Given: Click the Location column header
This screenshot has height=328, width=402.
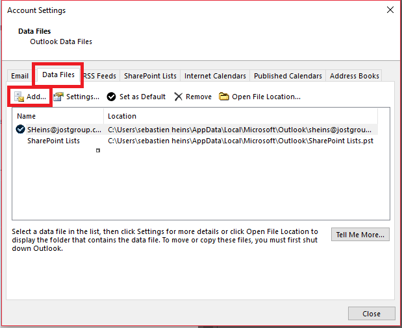Looking at the screenshot, I should (240, 116).
